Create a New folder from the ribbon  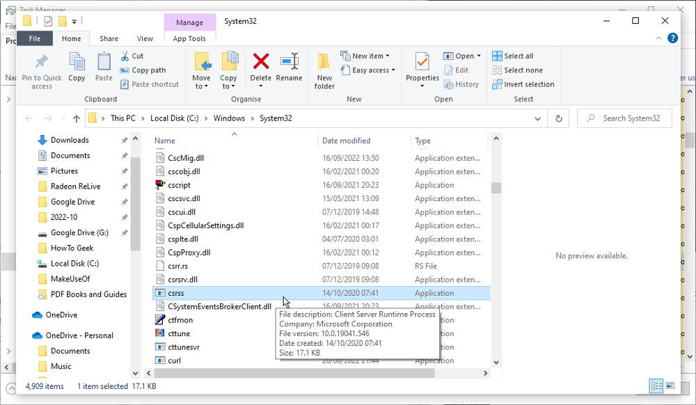tap(324, 70)
